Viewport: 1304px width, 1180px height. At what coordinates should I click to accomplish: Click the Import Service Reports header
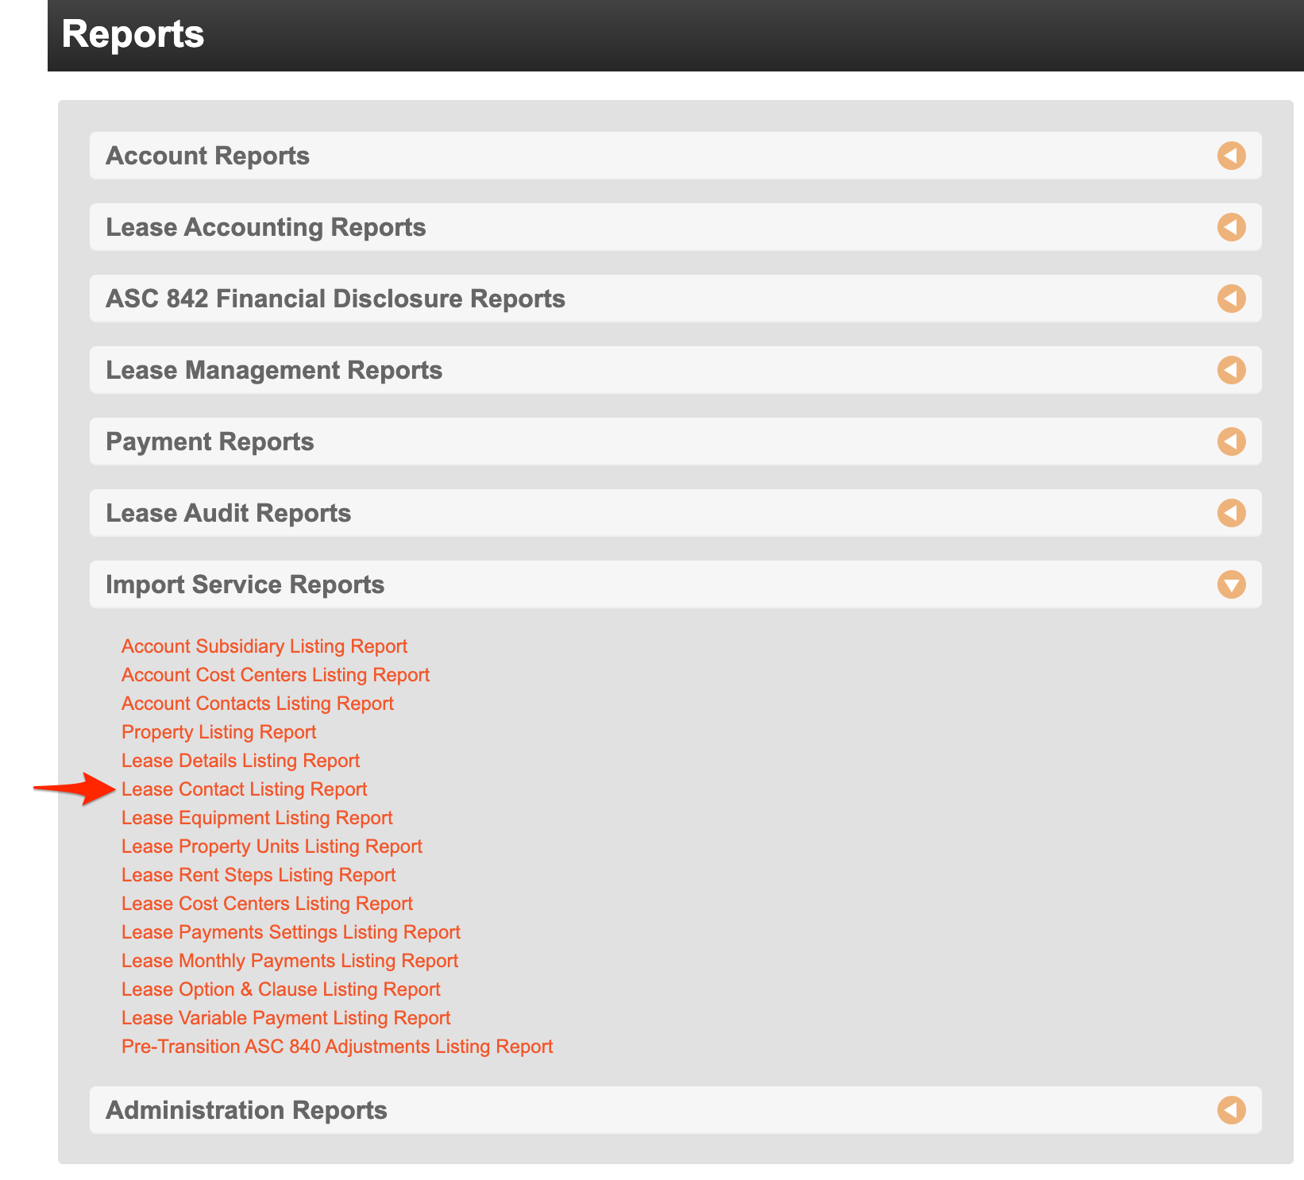point(675,584)
